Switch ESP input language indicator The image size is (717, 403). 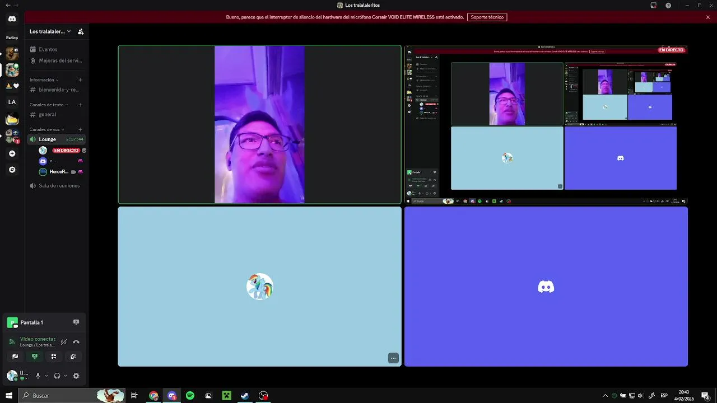click(x=664, y=396)
